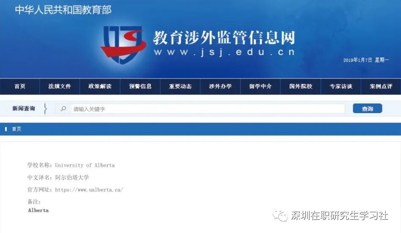Screen dimensions: 401x233
Task: Open the 重要动态 navigation item
Action: click(x=180, y=86)
